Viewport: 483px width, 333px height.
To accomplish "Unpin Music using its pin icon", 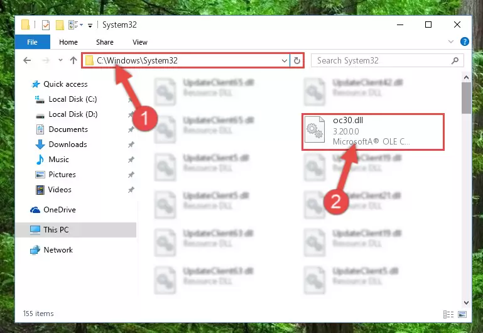I will 131,160.
